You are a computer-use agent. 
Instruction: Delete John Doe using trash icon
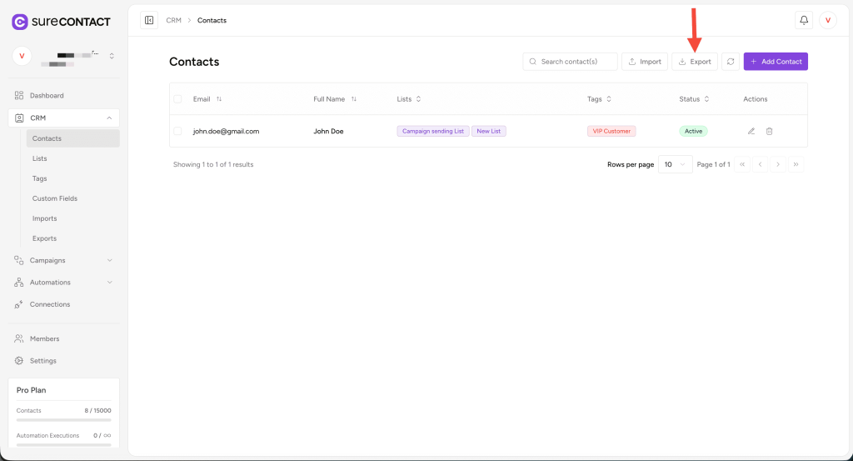click(x=769, y=131)
